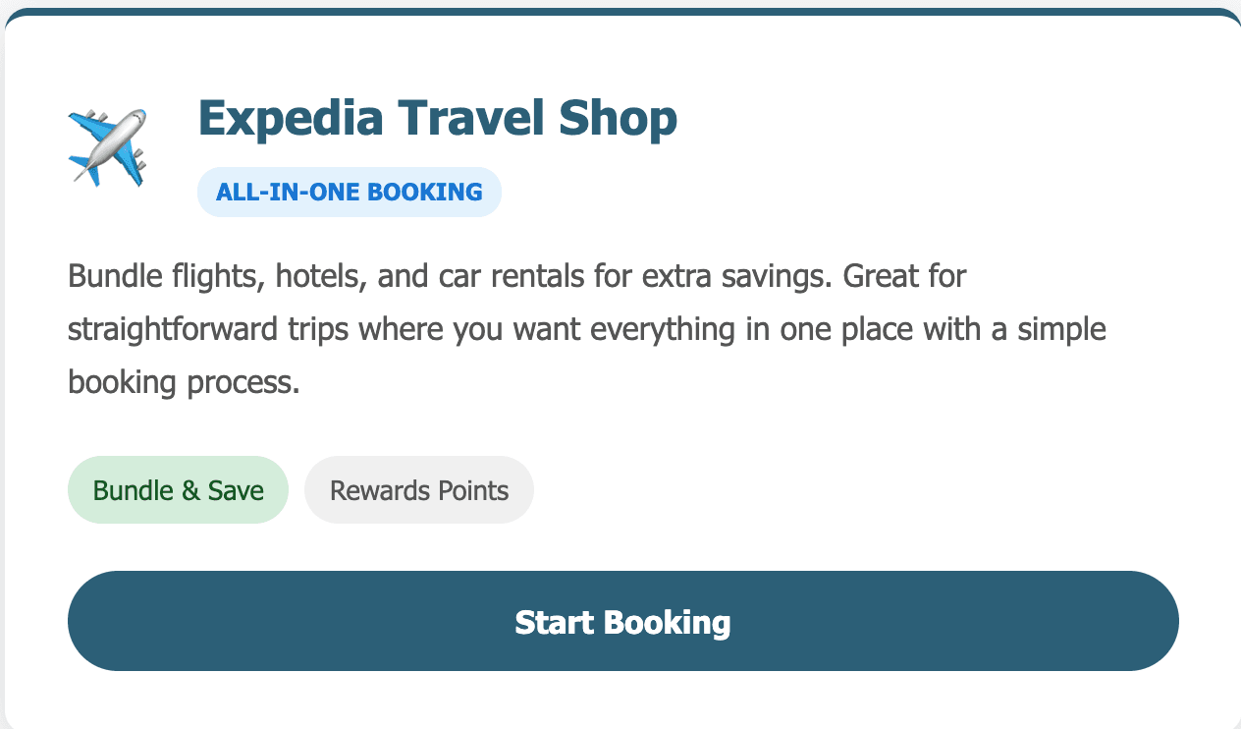Click the airplane icon
1241x729 pixels.
(106, 147)
